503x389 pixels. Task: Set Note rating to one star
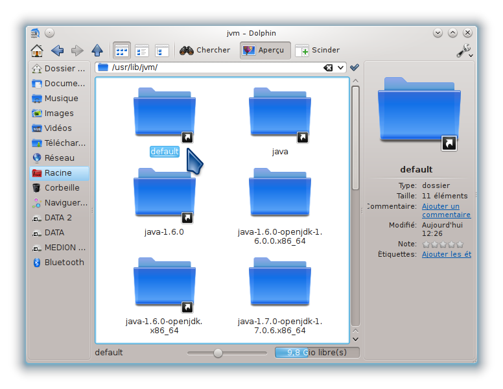pyautogui.click(x=426, y=244)
